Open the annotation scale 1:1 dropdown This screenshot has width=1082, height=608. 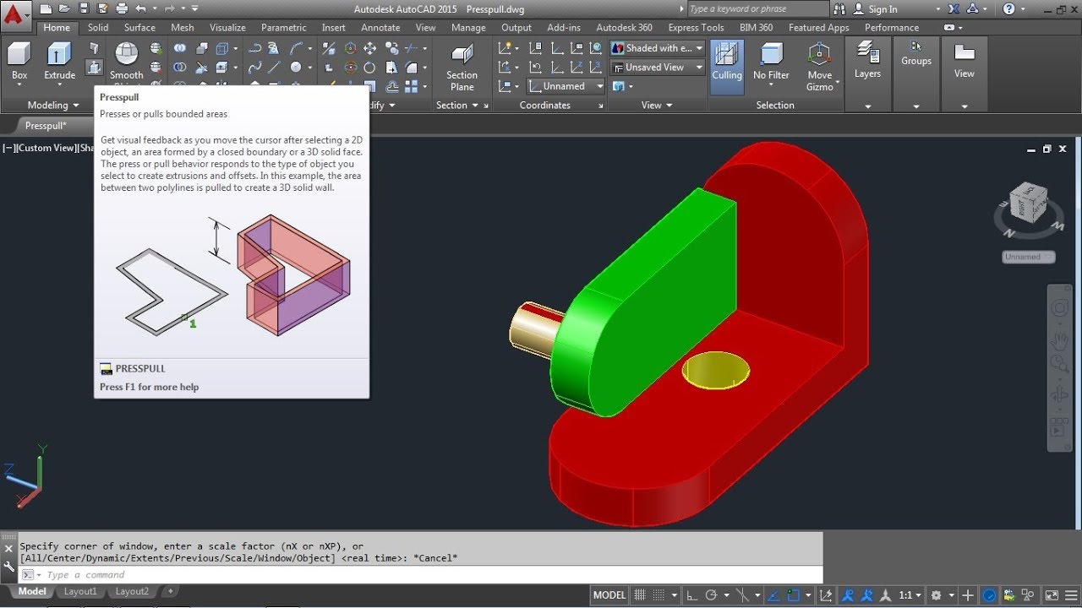point(909,595)
